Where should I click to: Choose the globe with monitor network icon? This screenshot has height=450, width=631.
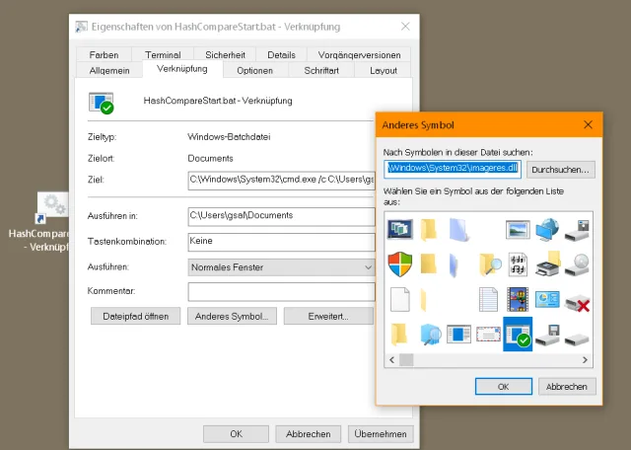point(546,229)
